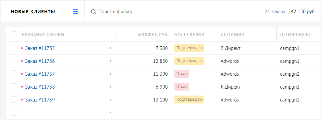Switch to list view icon
Viewport: 322px width, 120px height.
pos(75,12)
